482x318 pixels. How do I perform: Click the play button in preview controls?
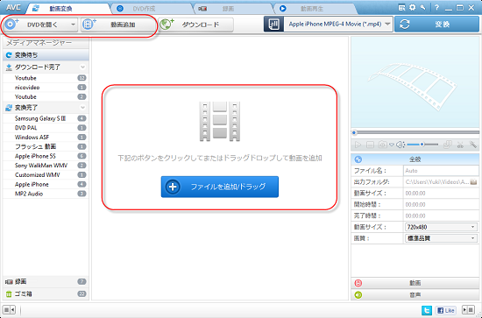click(x=358, y=145)
